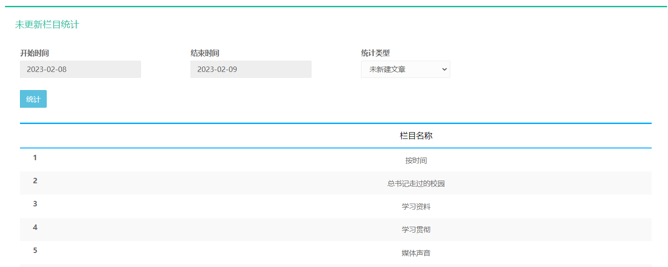Viewport: 668px width, 267px height.
Task: Click the 统计类型 label
Action: (375, 53)
